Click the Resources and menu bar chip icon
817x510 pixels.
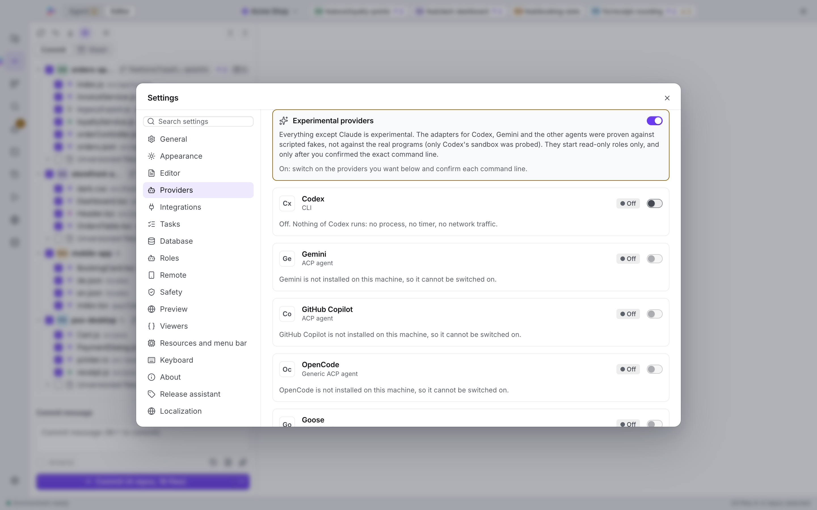click(151, 343)
